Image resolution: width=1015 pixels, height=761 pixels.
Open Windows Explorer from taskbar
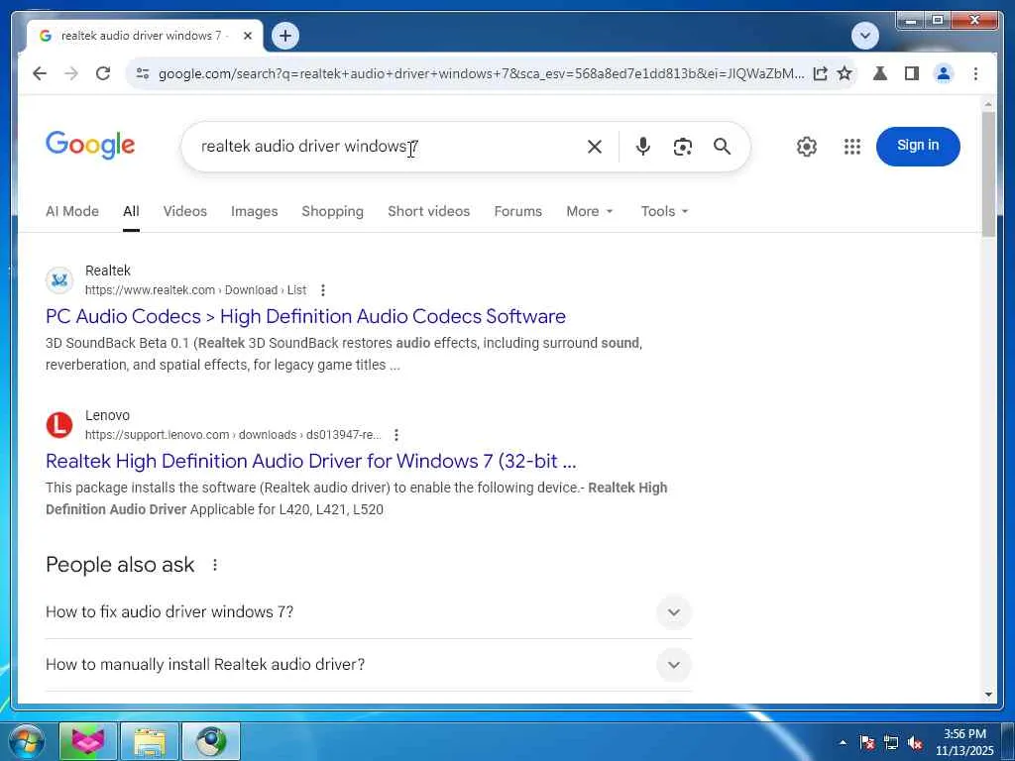[x=150, y=741]
